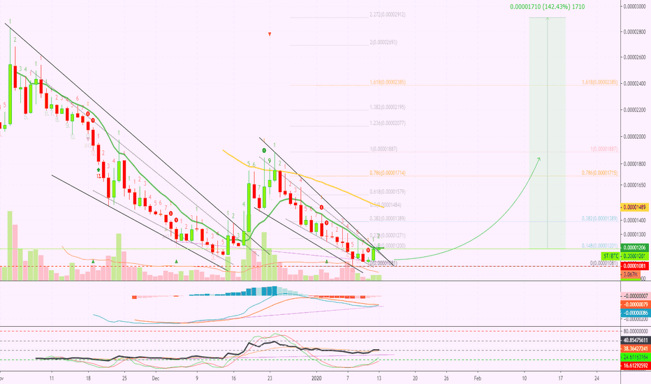Select the red down-triangle marker above the chart
This screenshot has height=384, width=651.
[x=270, y=34]
